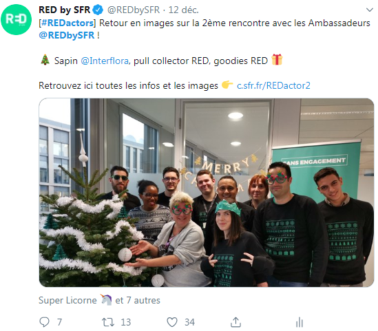The image size is (378, 331).
Task: View tweet analytics bar chart icon
Action: tap(300, 322)
